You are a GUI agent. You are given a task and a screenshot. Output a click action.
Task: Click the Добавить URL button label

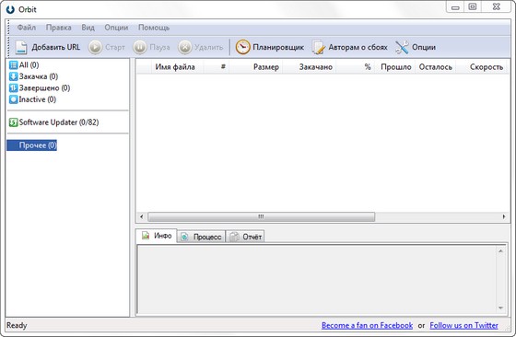(56, 47)
